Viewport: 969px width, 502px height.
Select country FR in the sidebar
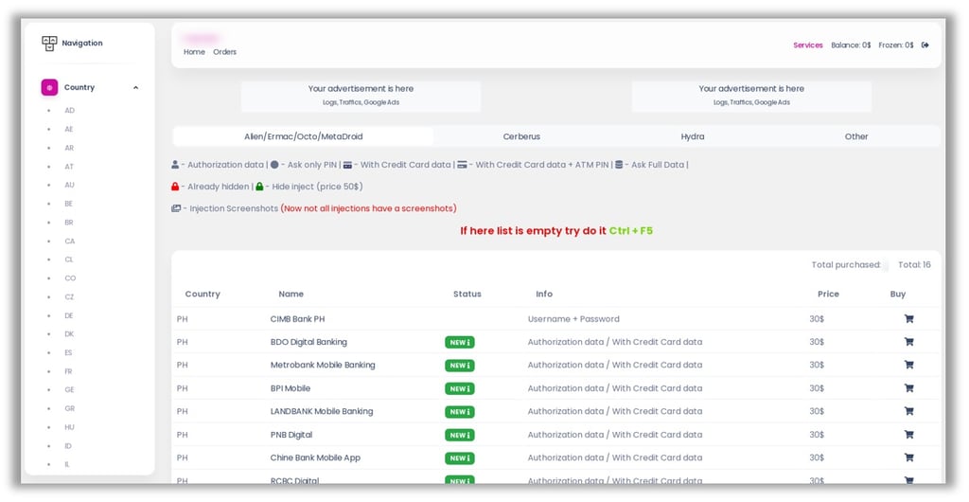coord(68,371)
